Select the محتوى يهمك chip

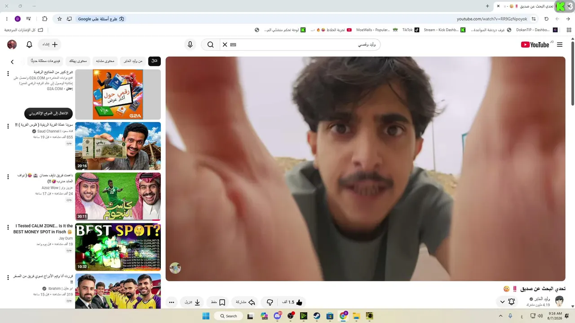pyautogui.click(x=78, y=61)
